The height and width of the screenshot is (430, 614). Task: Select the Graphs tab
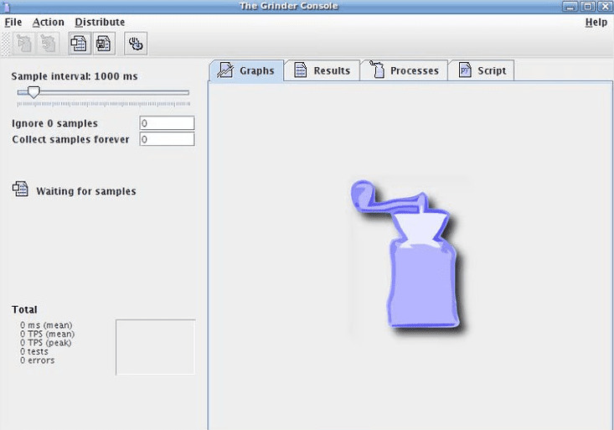pos(247,70)
